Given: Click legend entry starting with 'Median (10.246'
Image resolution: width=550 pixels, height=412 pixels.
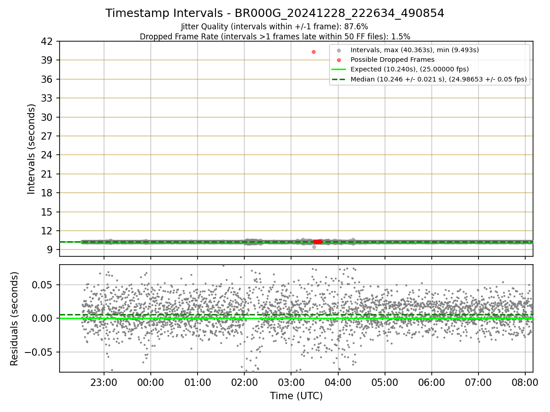Looking at the screenshot, I should (x=439, y=79).
